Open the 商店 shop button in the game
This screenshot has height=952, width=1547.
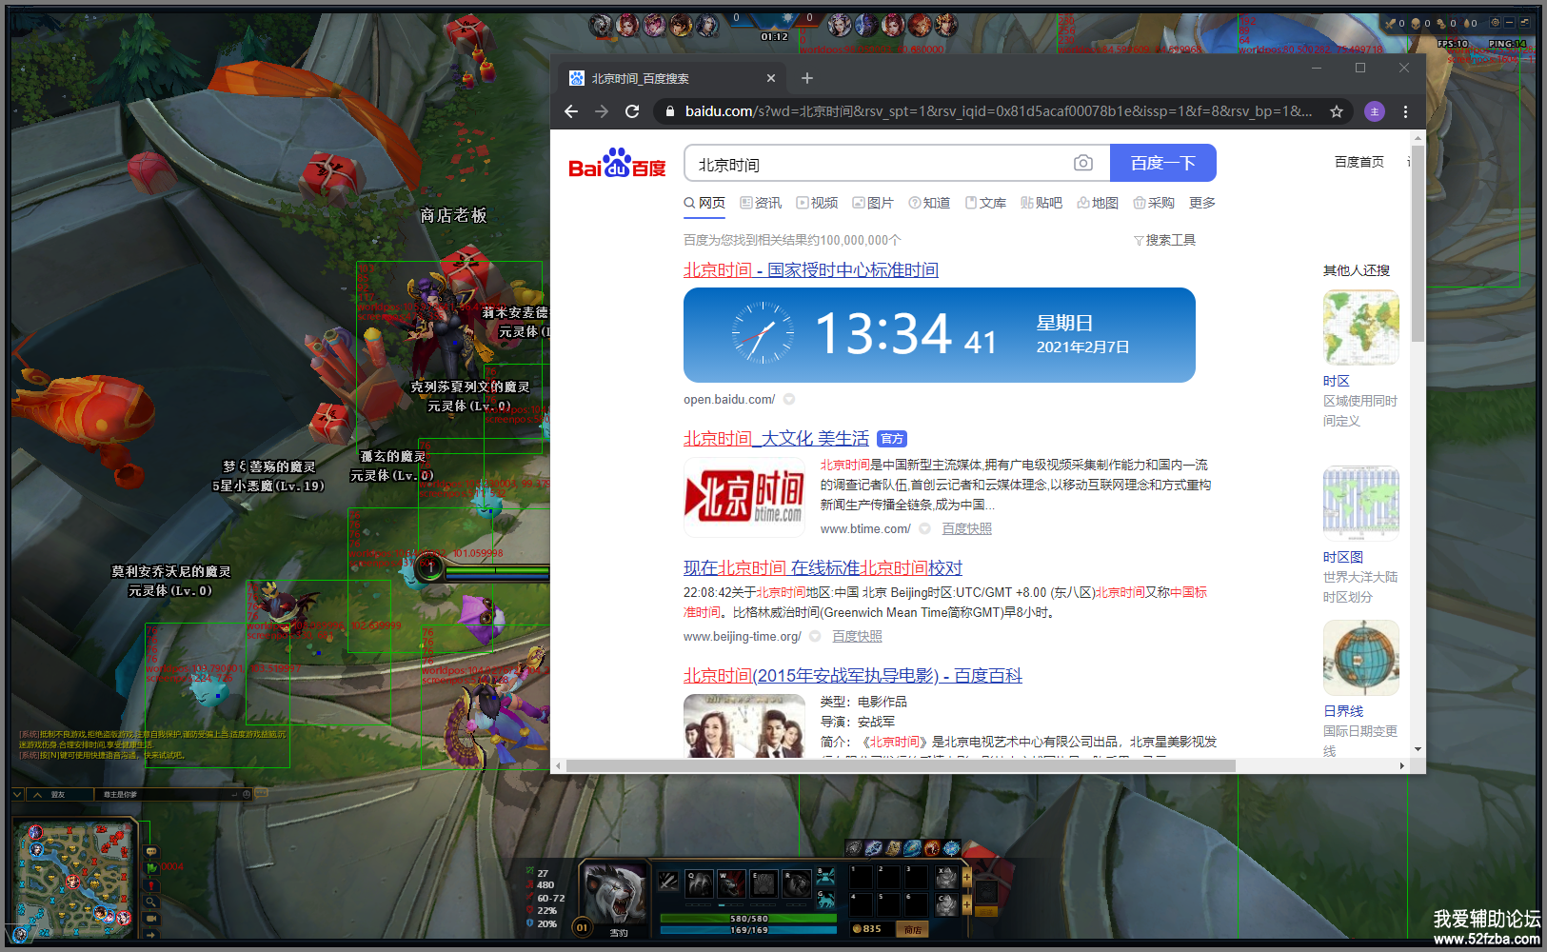[x=913, y=929]
